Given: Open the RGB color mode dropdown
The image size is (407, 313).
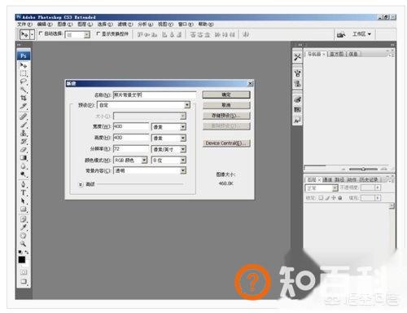Looking at the screenshot, I should 130,161.
